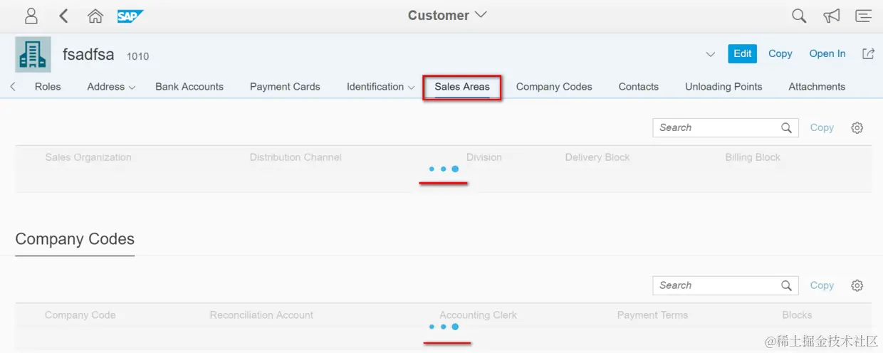The image size is (883, 353).
Task: Open the user profile icon
Action: 31,16
